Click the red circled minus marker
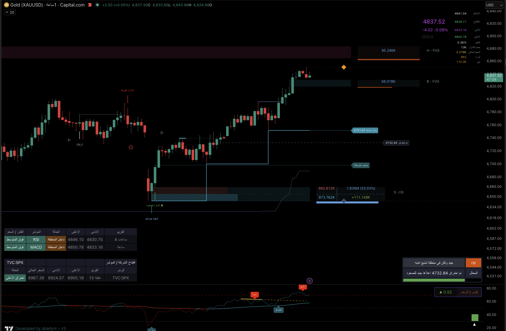506x331 pixels. [x=131, y=147]
